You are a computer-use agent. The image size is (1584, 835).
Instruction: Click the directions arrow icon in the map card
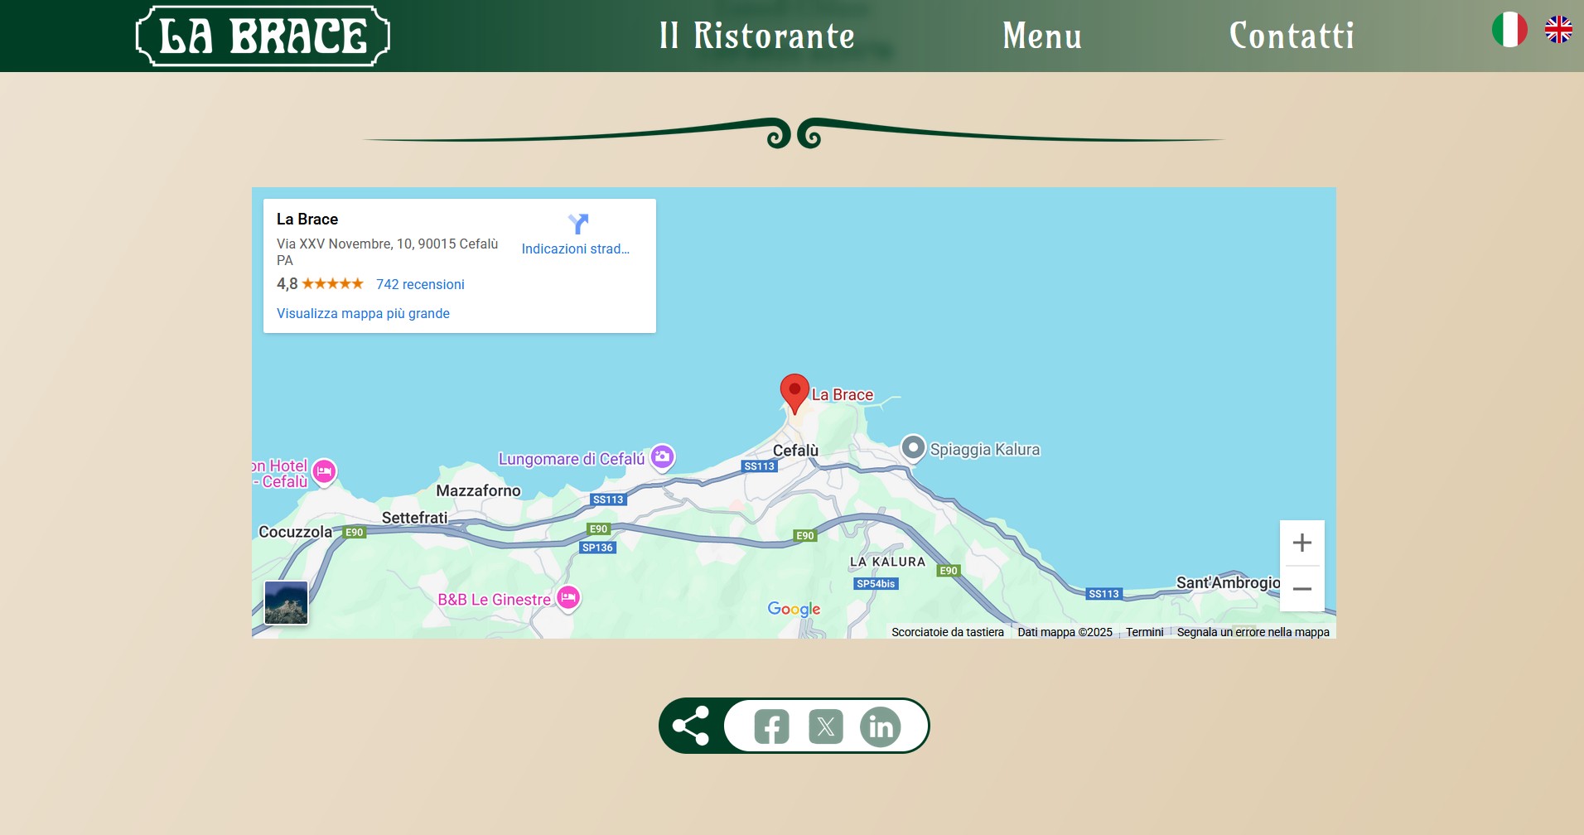pos(578,224)
